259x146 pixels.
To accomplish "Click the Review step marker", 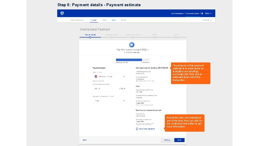I will point(155,37).
